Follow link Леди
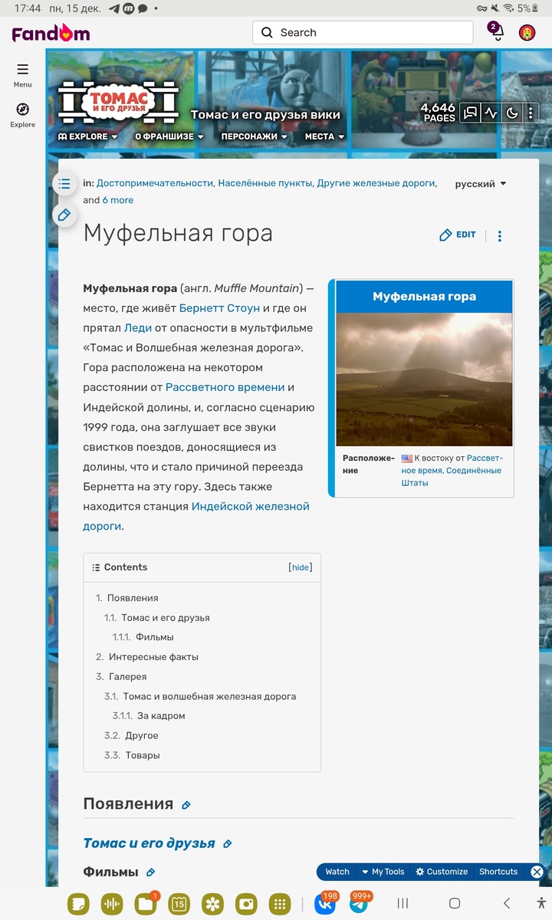Image resolution: width=552 pixels, height=920 pixels. [x=138, y=328]
